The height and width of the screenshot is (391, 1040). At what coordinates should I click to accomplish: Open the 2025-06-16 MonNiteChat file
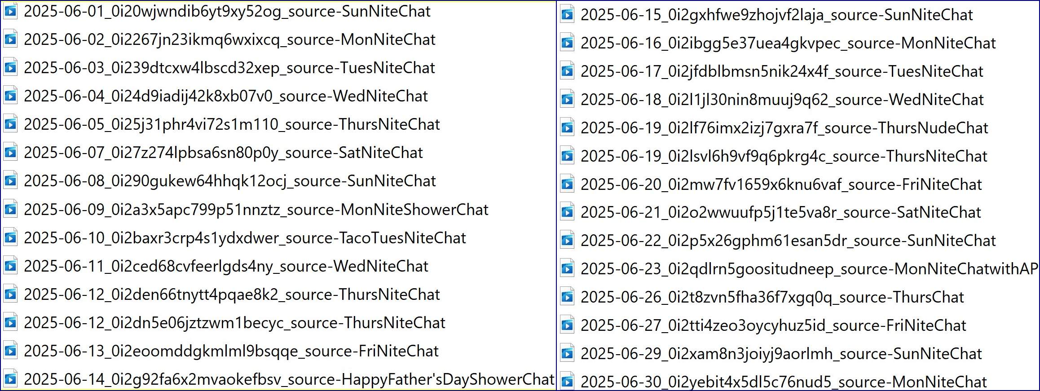coord(788,43)
